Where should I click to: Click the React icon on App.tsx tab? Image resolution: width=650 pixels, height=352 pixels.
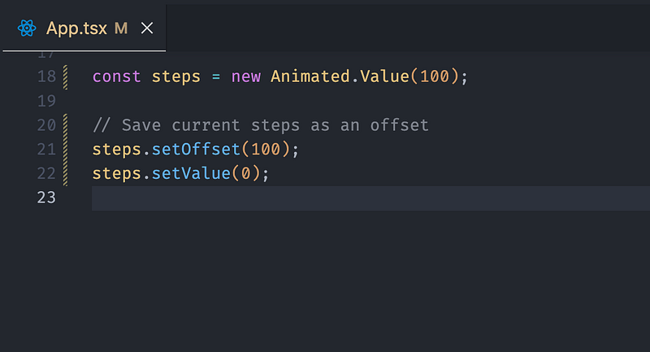click(x=27, y=28)
